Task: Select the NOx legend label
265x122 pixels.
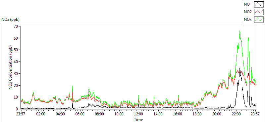Action: click(x=247, y=20)
